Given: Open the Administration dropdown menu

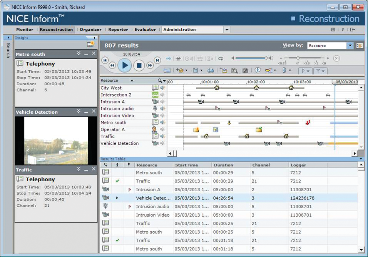Looking at the screenshot, I should (x=227, y=29).
